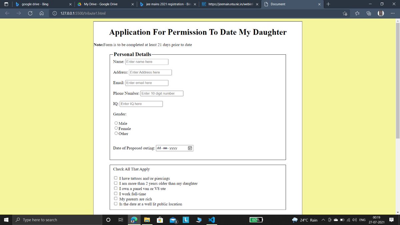Go to the browser home page icon
The width and height of the screenshot is (400, 225).
(x=41, y=14)
